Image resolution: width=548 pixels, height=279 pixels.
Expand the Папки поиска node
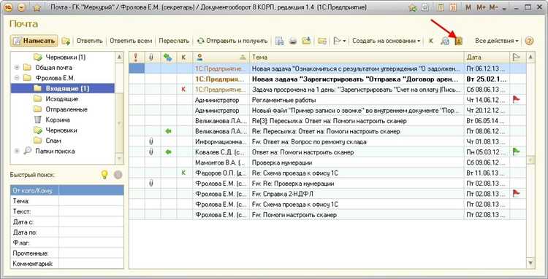tap(16, 152)
